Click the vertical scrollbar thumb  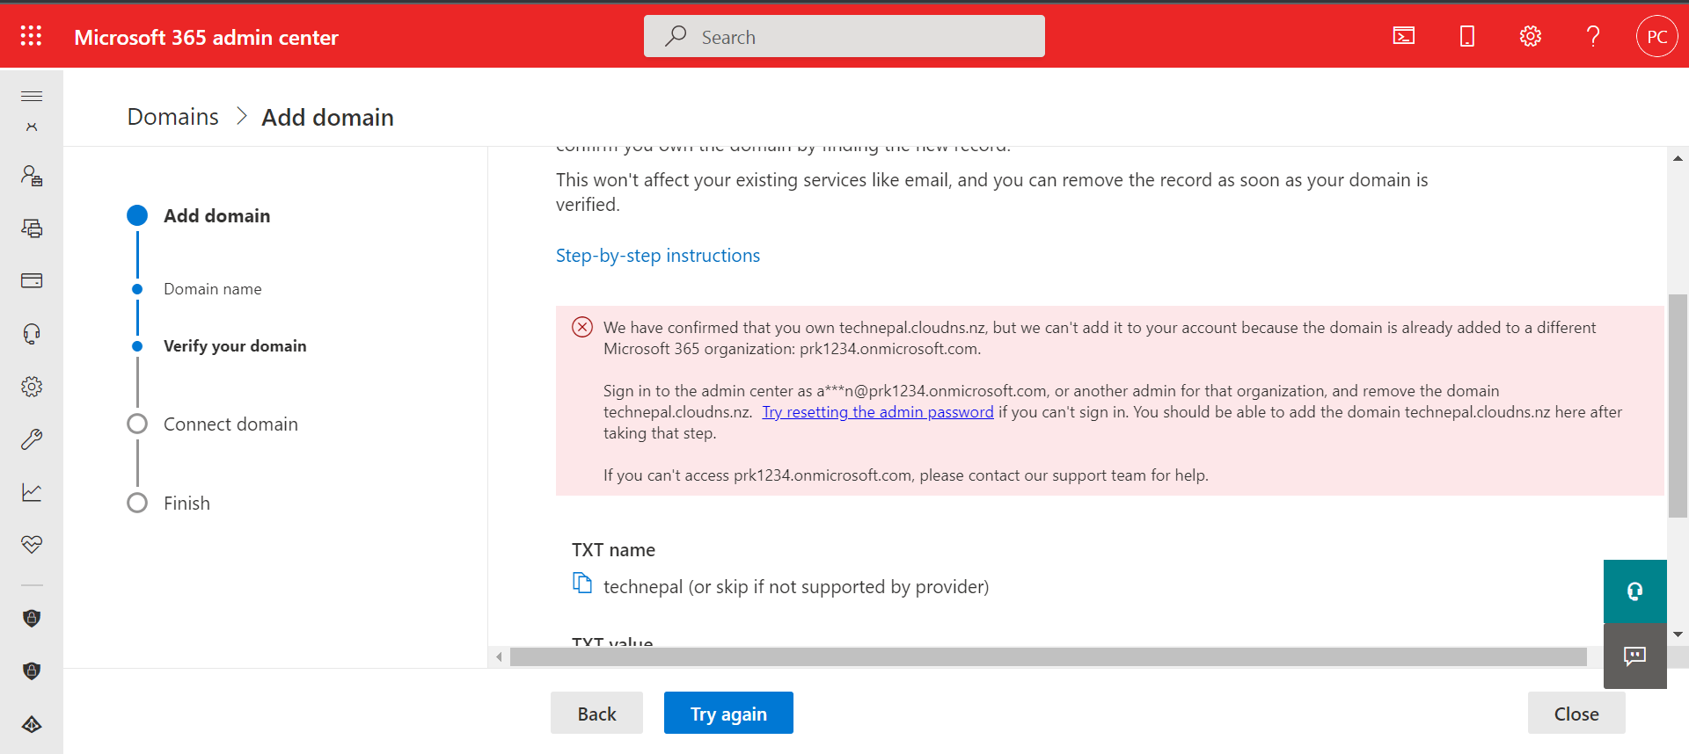(x=1678, y=406)
